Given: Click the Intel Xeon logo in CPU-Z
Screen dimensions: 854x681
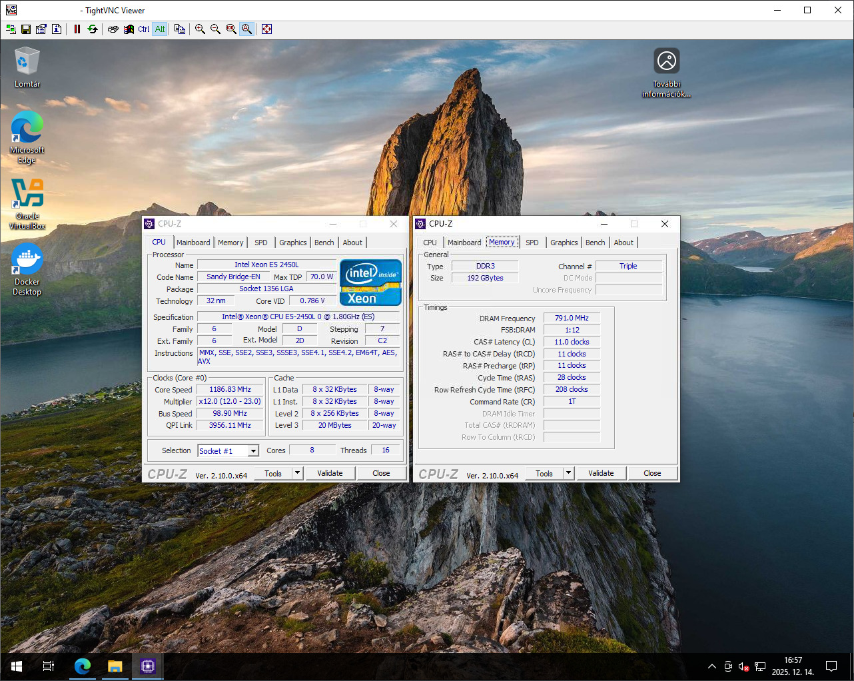Looking at the screenshot, I should [371, 283].
